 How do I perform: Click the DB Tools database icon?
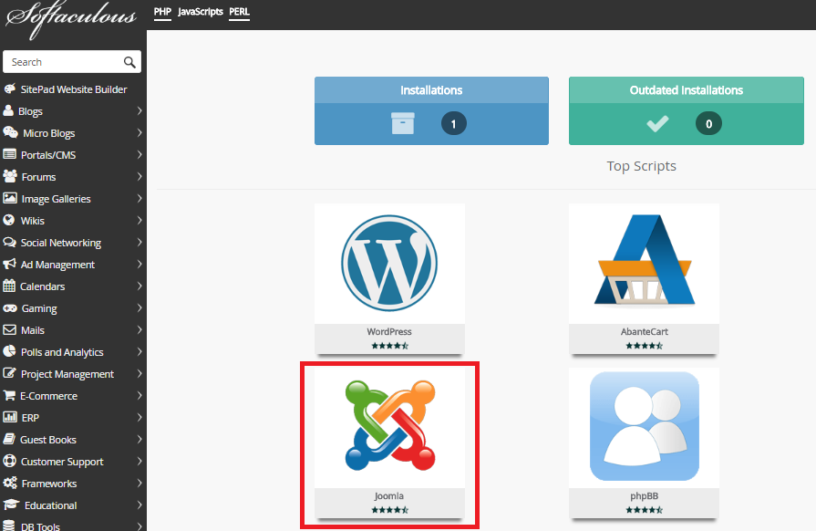click(x=9, y=526)
